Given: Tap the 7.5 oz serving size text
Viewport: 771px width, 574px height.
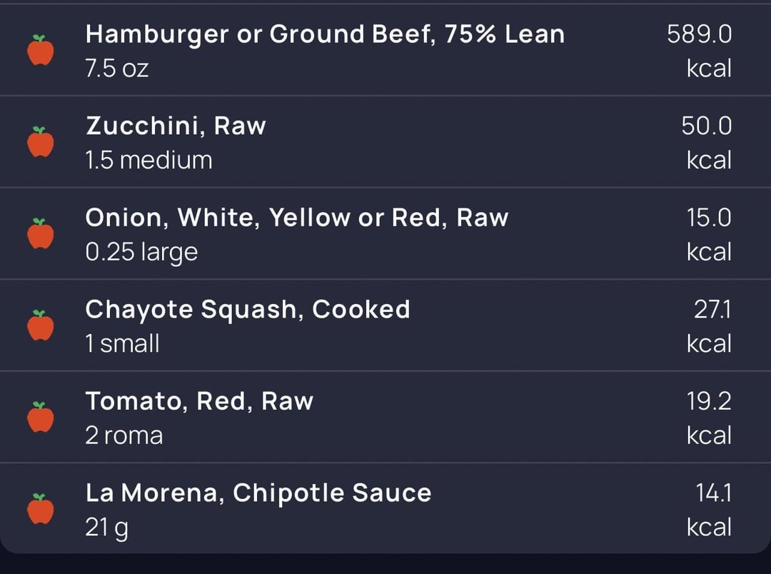Looking at the screenshot, I should pyautogui.click(x=117, y=69).
